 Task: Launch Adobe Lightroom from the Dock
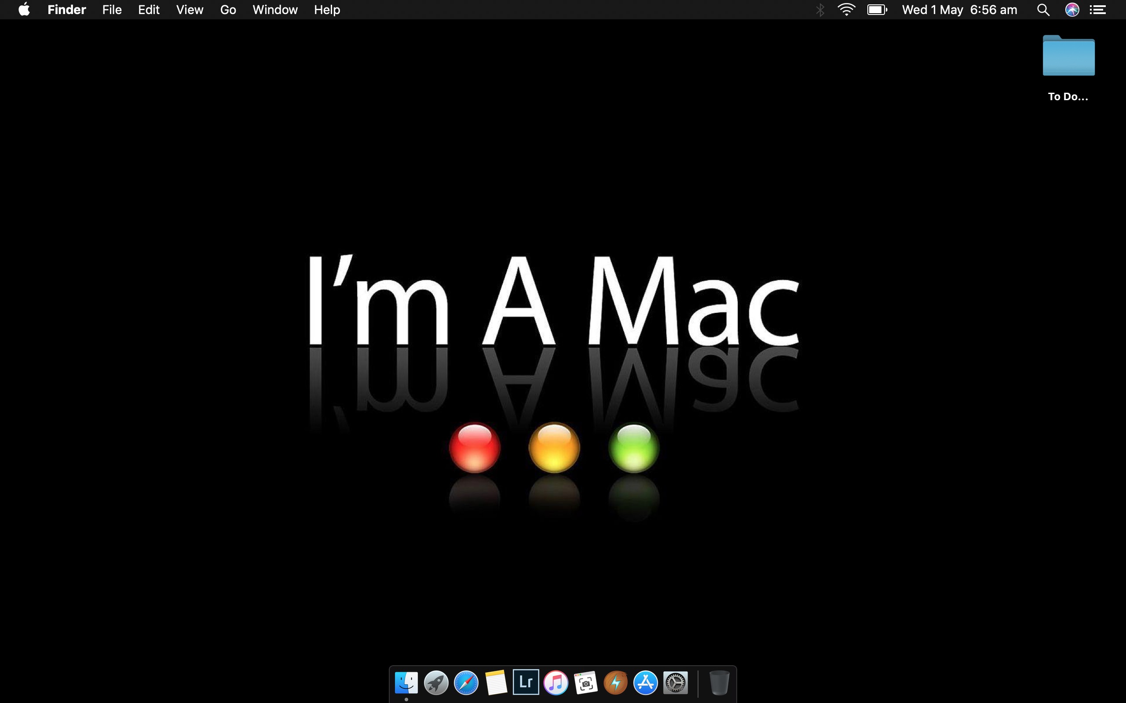[x=526, y=682]
